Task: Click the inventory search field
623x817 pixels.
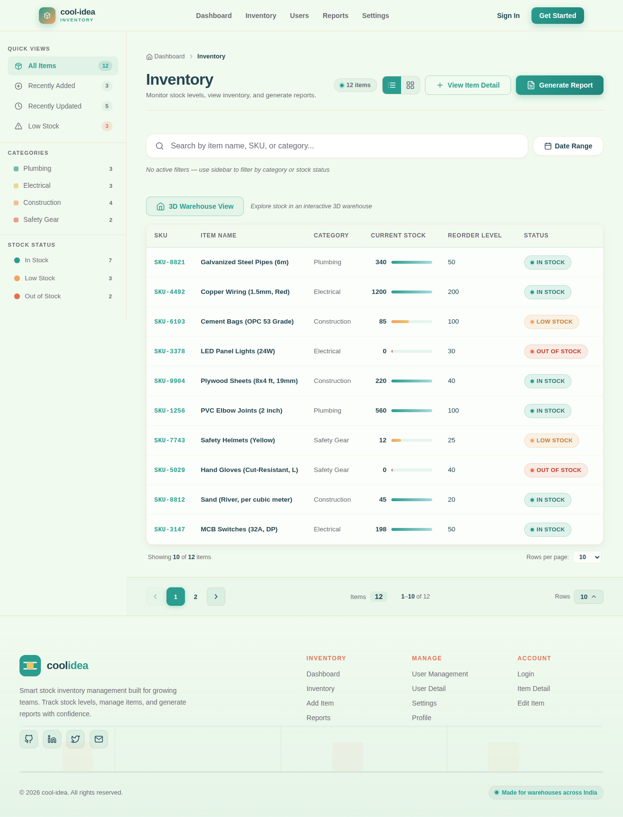Action: pos(337,146)
